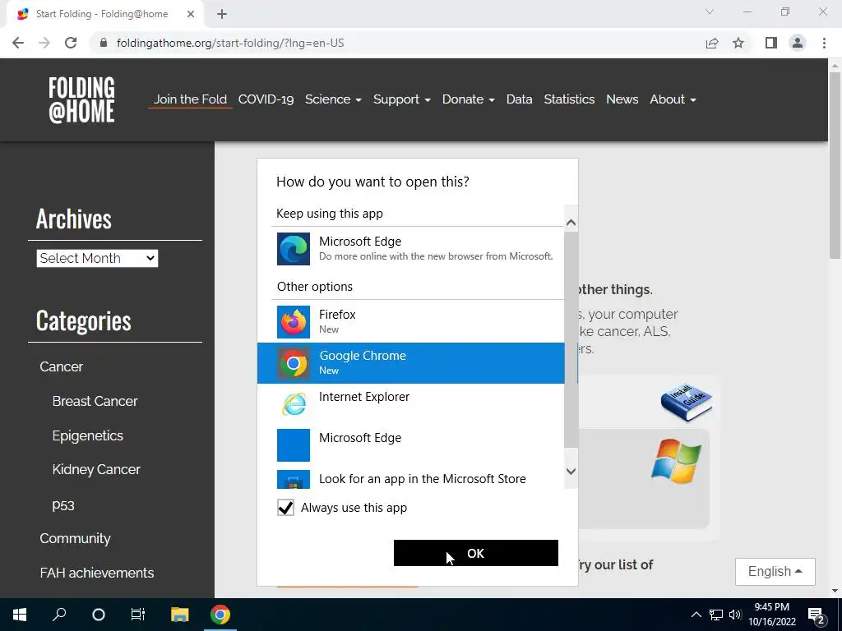Open the Breast Cancer category
The width and height of the screenshot is (842, 631).
(x=95, y=401)
